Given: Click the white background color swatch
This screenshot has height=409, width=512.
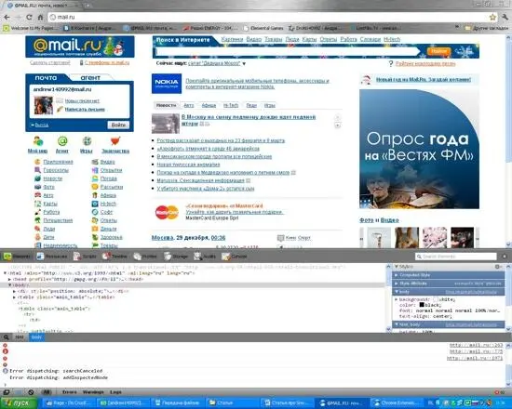Looking at the screenshot, I should pyautogui.click(x=436, y=299).
